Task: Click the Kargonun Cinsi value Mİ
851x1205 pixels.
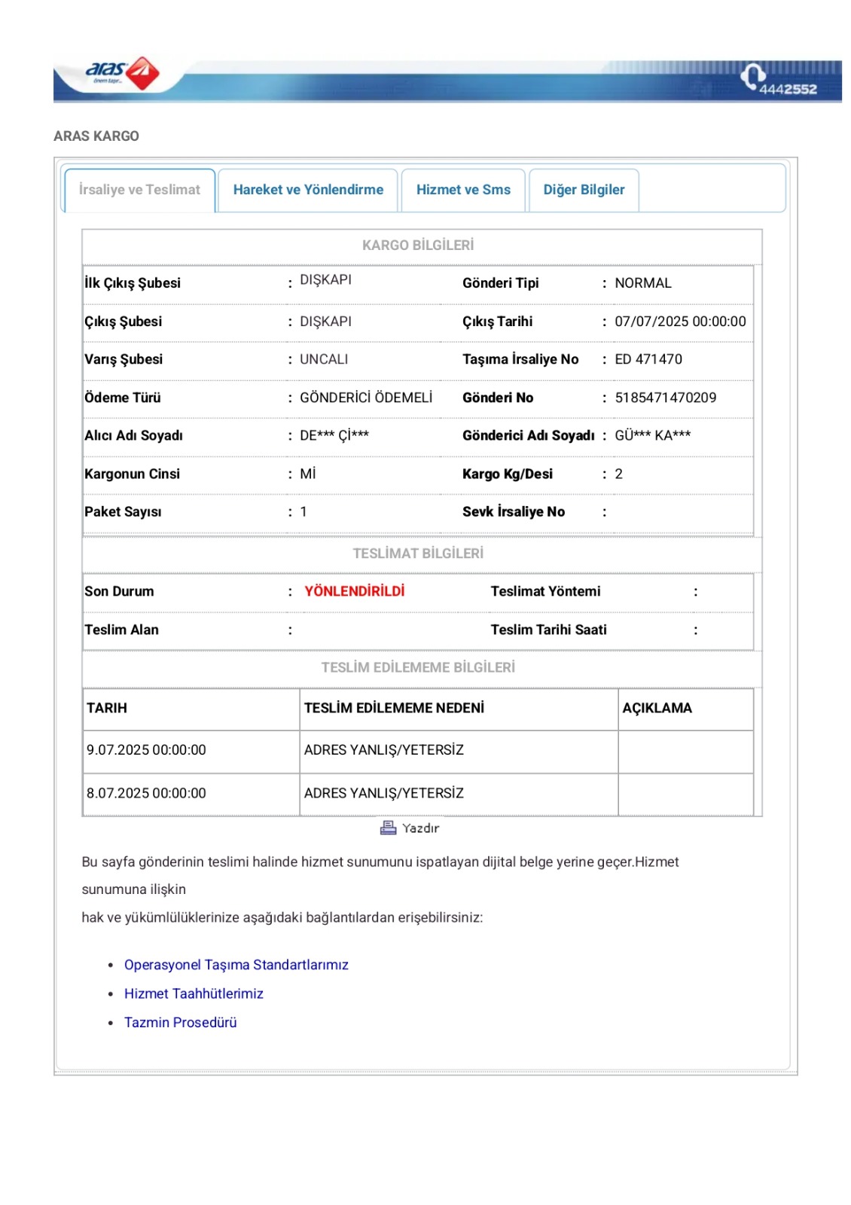Action: click(308, 474)
